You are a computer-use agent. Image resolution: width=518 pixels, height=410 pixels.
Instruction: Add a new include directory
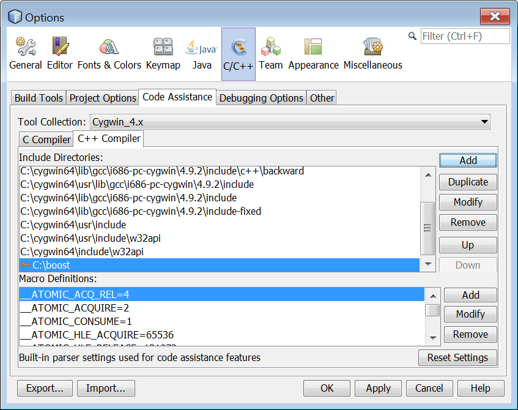[x=468, y=160]
